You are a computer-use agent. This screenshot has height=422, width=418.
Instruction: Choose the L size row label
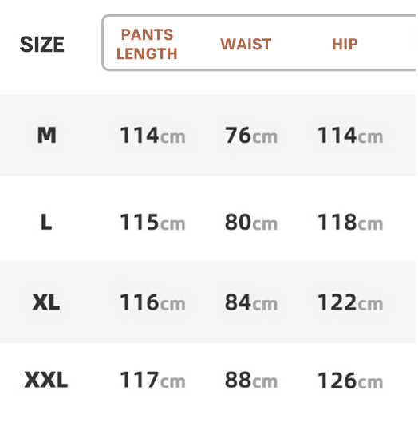coord(46,222)
